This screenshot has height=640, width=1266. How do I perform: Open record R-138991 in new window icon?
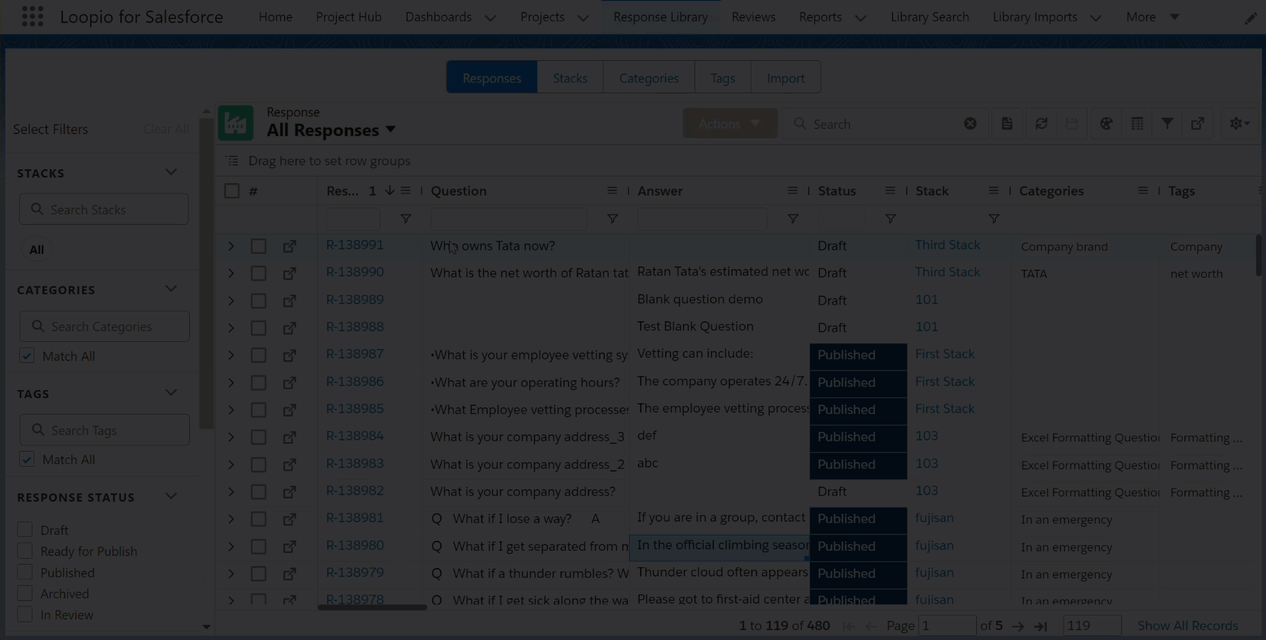click(290, 246)
